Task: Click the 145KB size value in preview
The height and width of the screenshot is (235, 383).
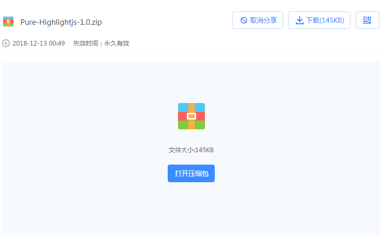Action: coord(204,150)
